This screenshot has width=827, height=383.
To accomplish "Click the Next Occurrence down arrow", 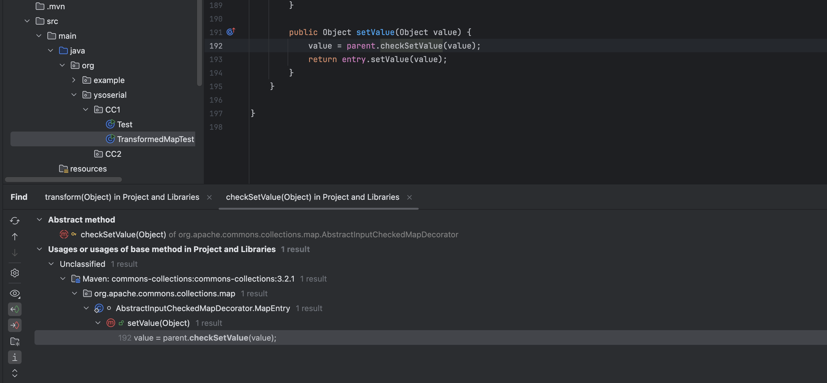I will 15,253.
